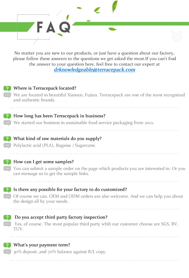Click green question icon beside 'Do you accept third party'

pos(7,217)
